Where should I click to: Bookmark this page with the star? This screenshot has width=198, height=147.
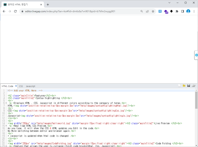pos(153,11)
